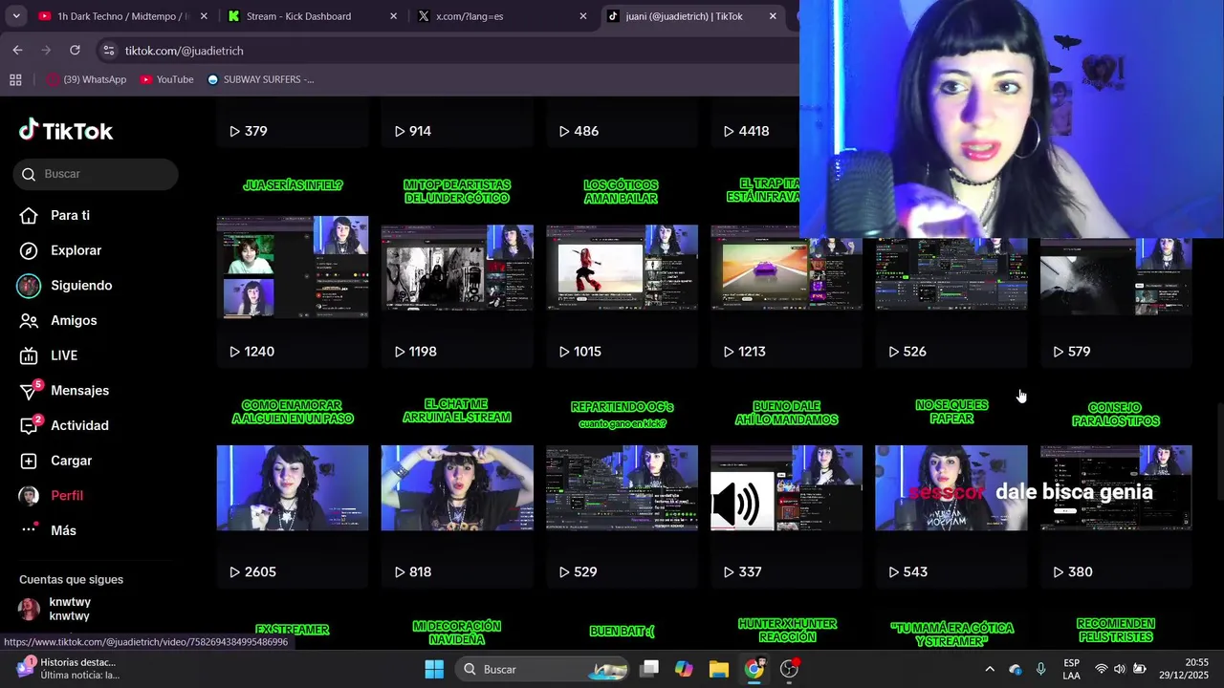Screen dimensions: 1224x688
Task: Open Chrome from taskbar
Action: [x=754, y=669]
